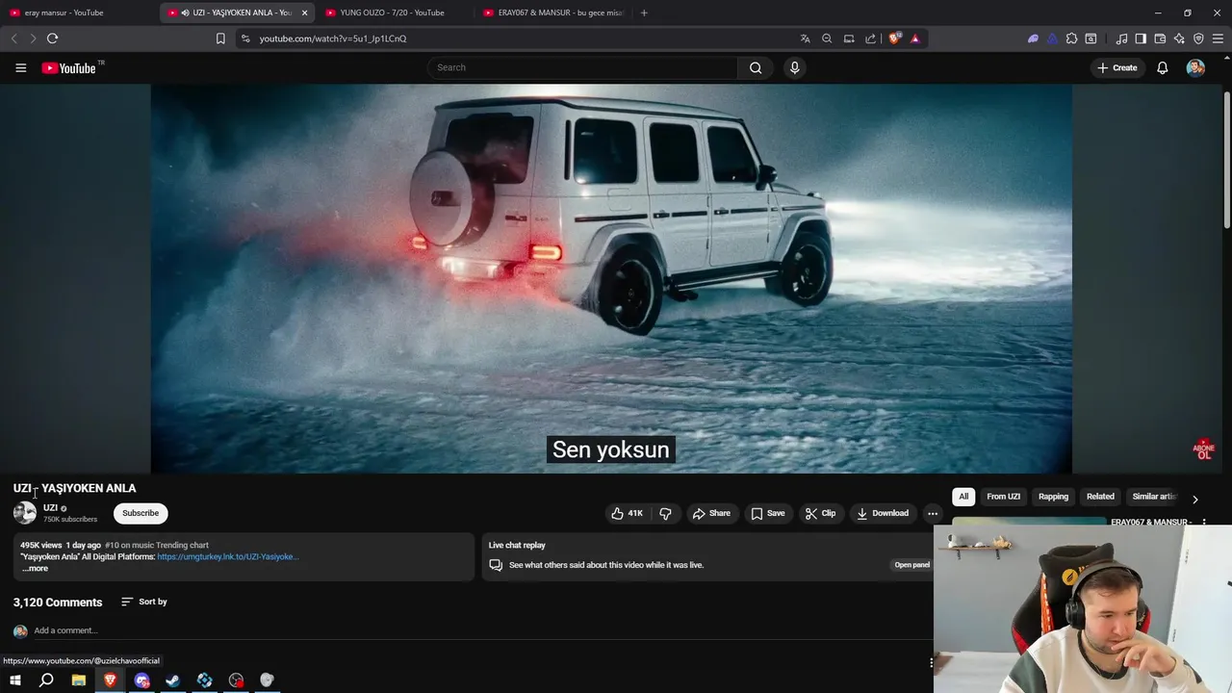Open more actions for the video
Screen dimensions: 1232x693
pyautogui.click(x=932, y=513)
